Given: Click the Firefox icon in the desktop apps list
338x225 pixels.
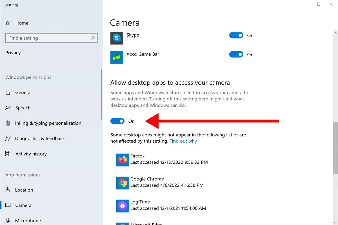Looking at the screenshot, I should pos(123,160).
